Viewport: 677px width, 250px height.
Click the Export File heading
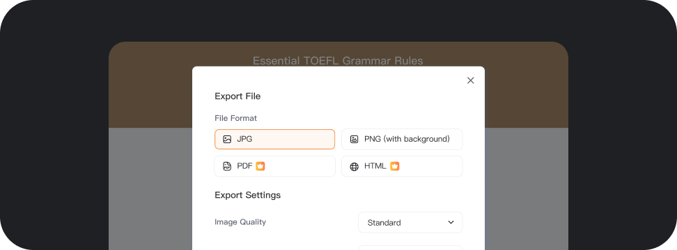(x=238, y=97)
